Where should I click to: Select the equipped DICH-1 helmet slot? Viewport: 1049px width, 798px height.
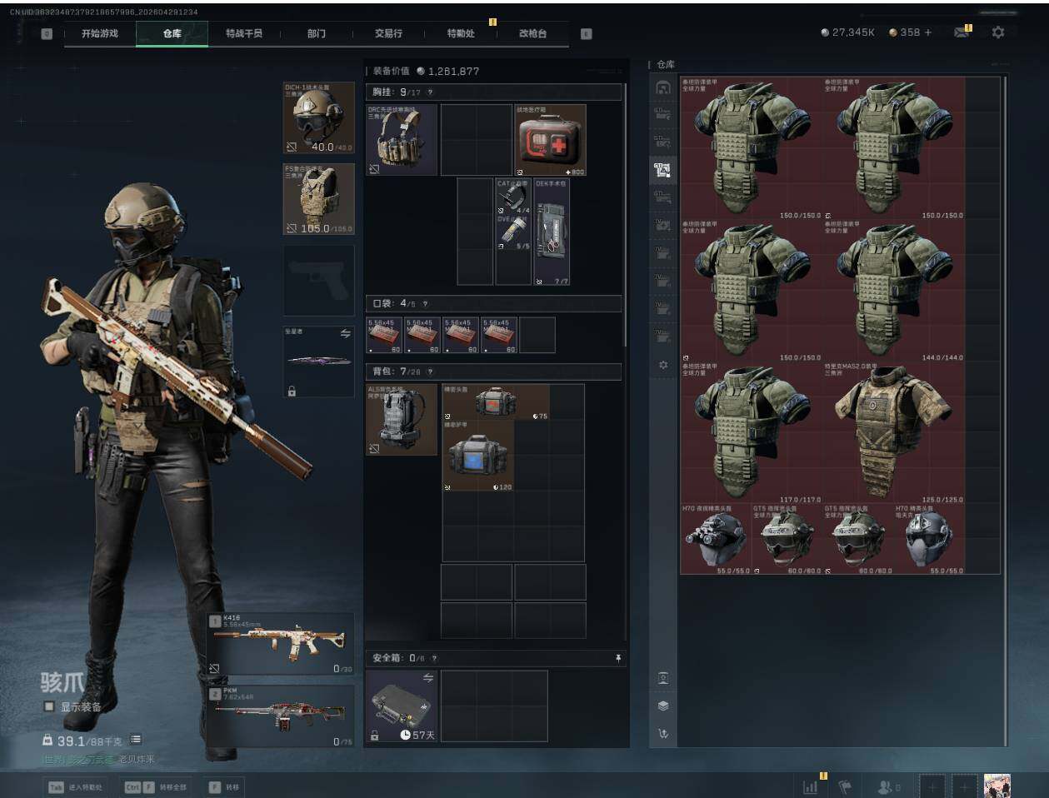(319, 117)
